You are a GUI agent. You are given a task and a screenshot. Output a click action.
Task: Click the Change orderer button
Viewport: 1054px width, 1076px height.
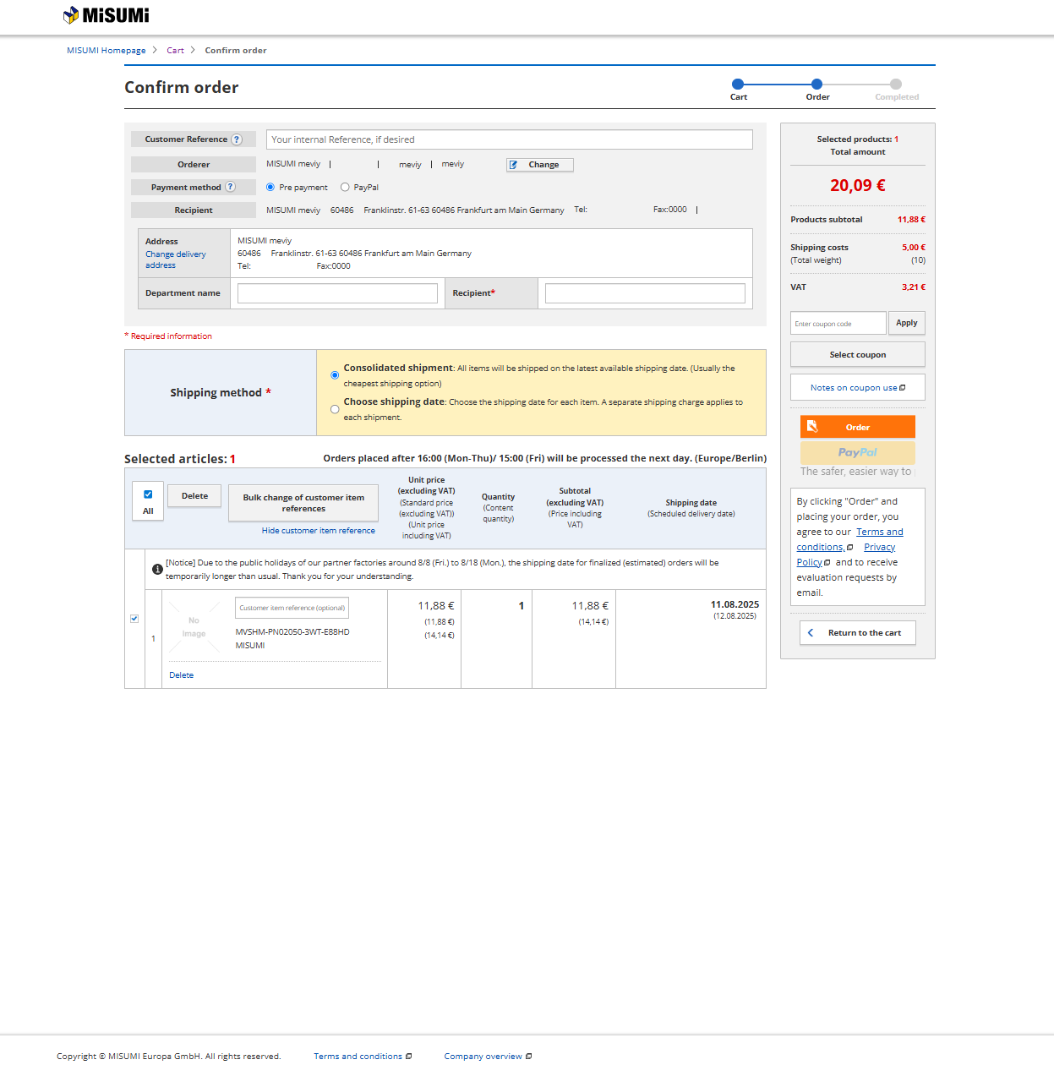tap(540, 165)
